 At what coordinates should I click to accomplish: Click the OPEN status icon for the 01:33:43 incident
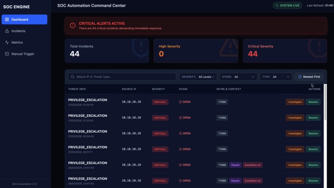(180, 118)
